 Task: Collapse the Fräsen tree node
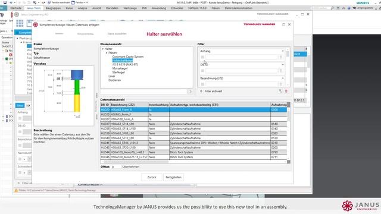click(107, 53)
